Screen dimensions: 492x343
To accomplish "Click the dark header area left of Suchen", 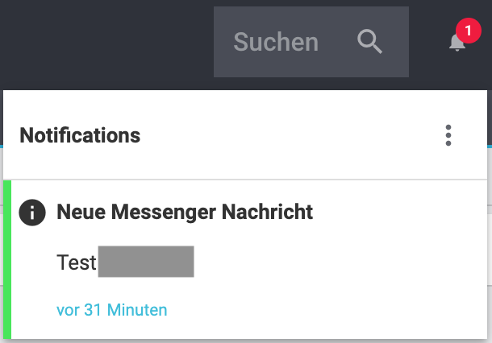I will (x=105, y=42).
